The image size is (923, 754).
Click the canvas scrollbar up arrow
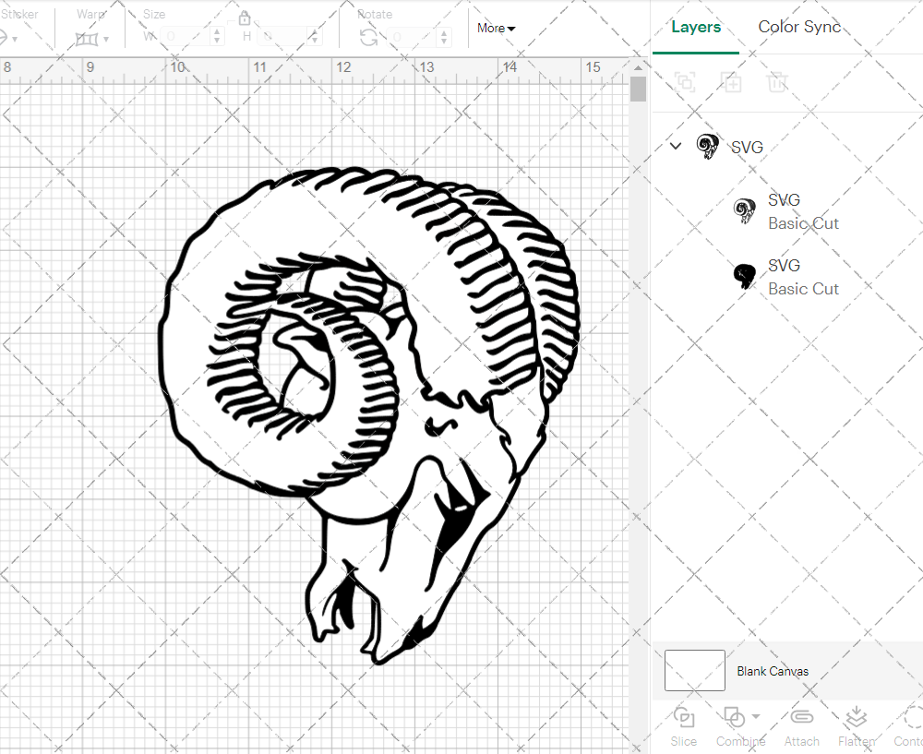(x=638, y=67)
